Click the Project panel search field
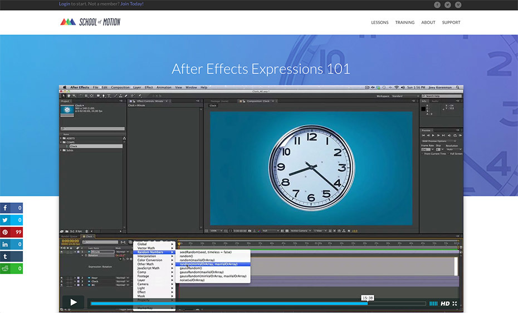The image size is (518, 313). [93, 128]
